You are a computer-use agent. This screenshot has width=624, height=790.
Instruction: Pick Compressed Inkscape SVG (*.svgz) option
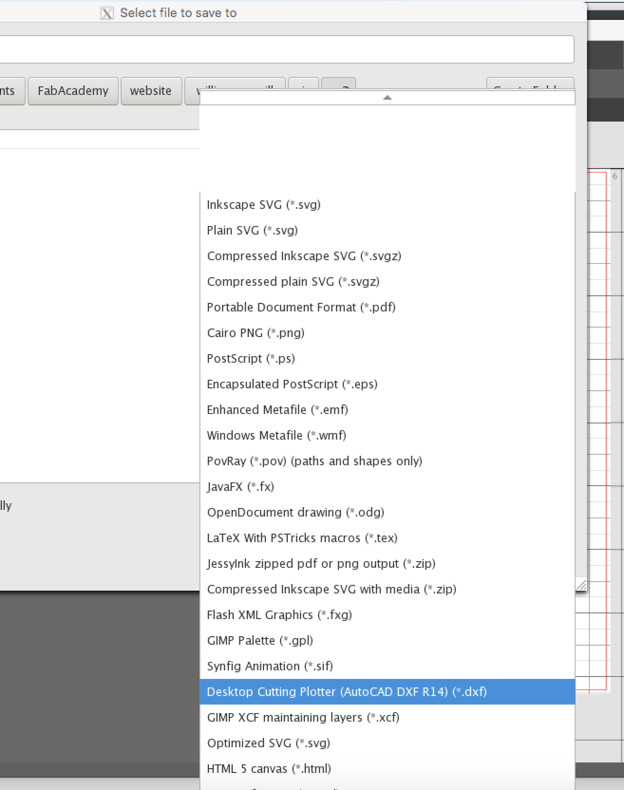[387, 256]
